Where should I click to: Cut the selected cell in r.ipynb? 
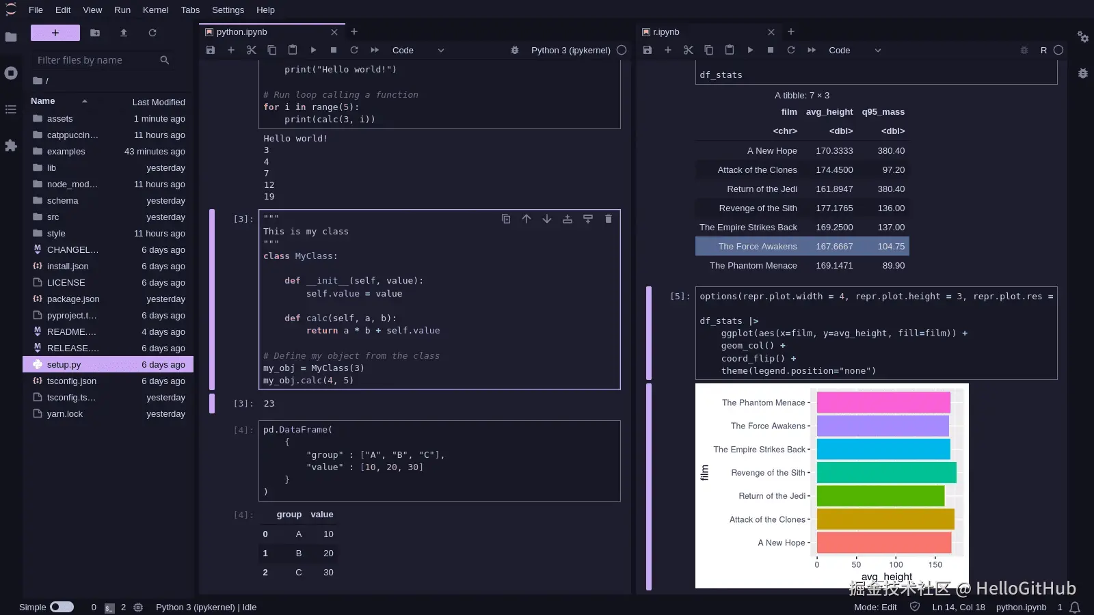coord(689,50)
